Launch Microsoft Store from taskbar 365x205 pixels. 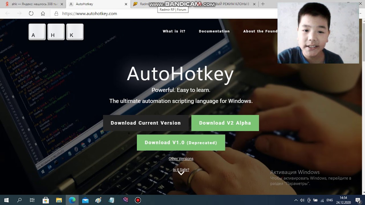click(x=46, y=200)
